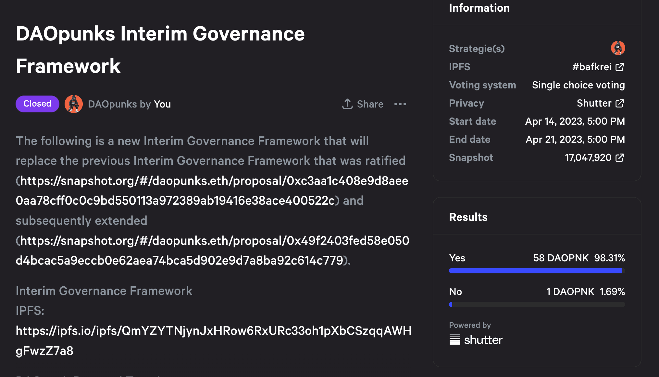Click the 'Voting system' label
Screen dimensions: 659x377
pos(482,85)
